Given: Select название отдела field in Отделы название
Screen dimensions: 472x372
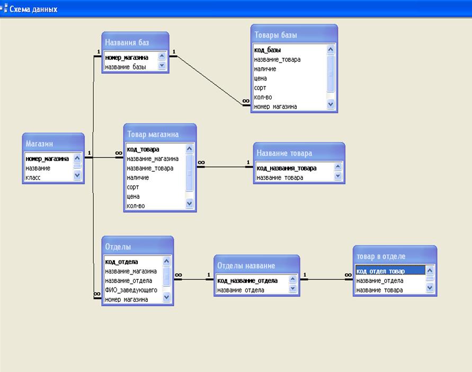Looking at the screenshot, I should 253,290.
